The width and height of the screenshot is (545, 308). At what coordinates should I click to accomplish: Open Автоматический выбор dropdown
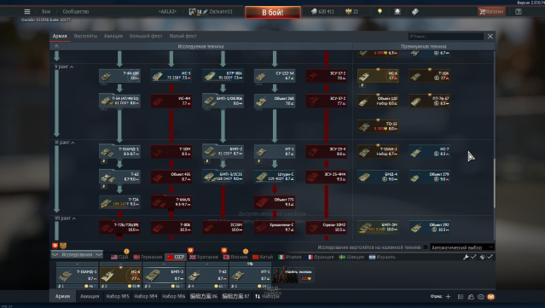462,247
